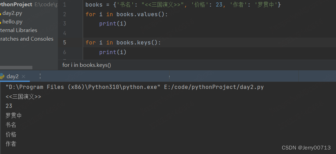Click line number 5 in the gutter
Viewport: 336px width, 154px height.
point(64,43)
